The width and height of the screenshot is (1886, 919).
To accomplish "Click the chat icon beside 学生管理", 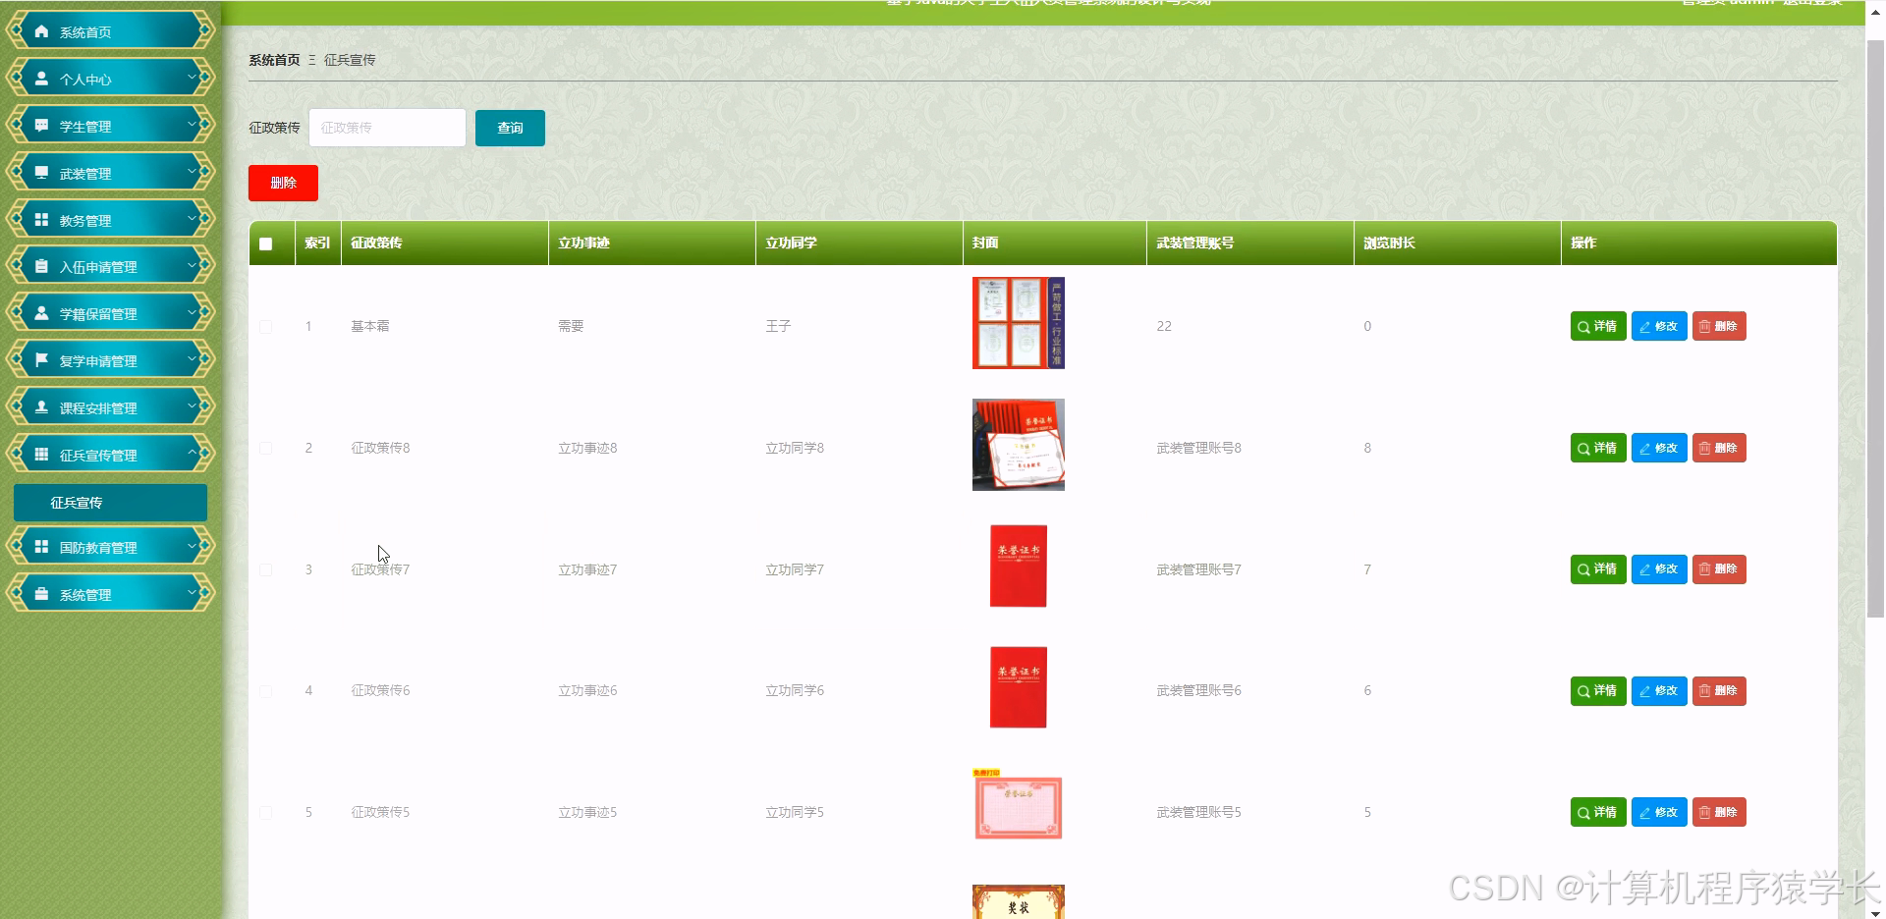I will click(41, 126).
